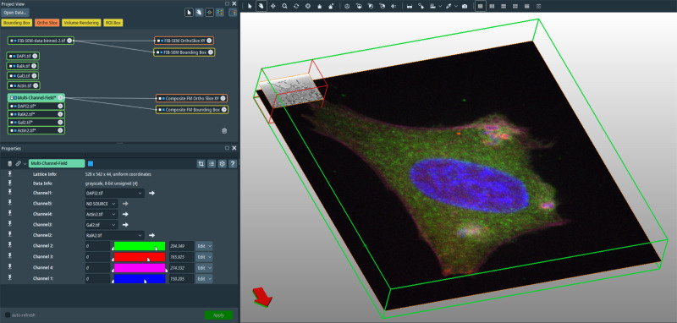Screen dimensions: 677x323
Task: Click the arrow next to Channel2 connection
Action: click(x=151, y=235)
